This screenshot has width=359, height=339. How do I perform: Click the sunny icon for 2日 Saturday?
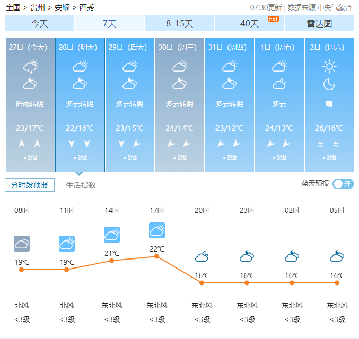(329, 66)
